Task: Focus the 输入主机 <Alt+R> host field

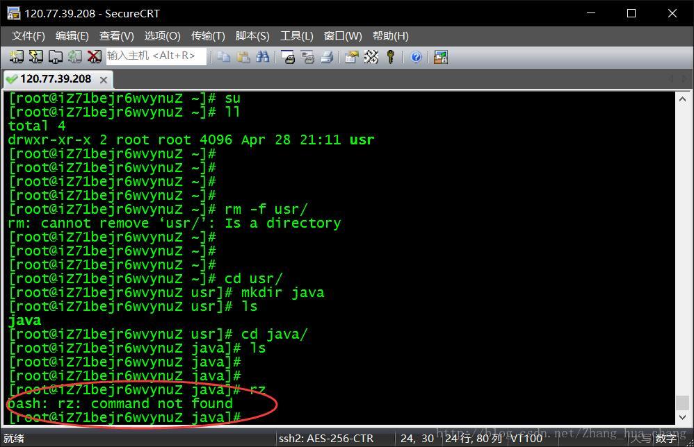Action: [156, 56]
